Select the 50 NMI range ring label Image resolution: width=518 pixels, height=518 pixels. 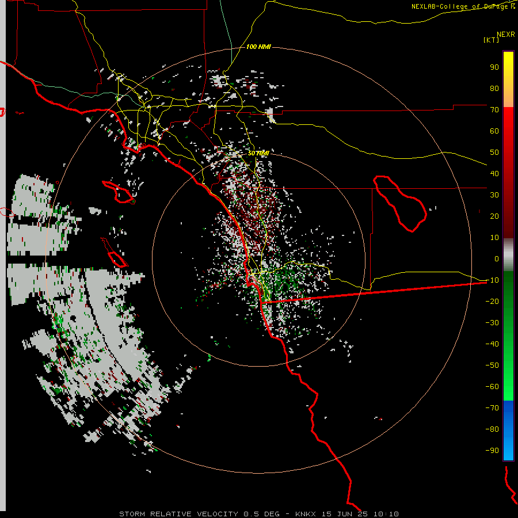pyautogui.click(x=258, y=153)
